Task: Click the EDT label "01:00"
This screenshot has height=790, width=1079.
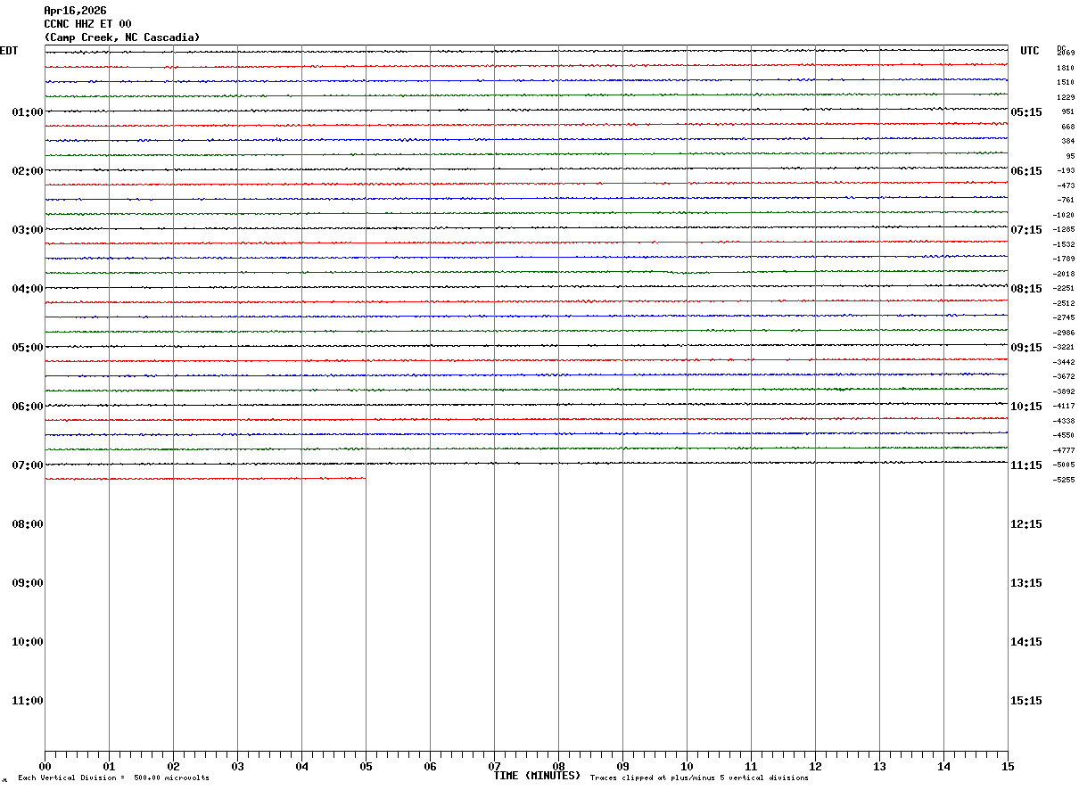Action: click(28, 112)
